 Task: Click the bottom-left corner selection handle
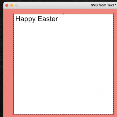(x=13, y=114)
